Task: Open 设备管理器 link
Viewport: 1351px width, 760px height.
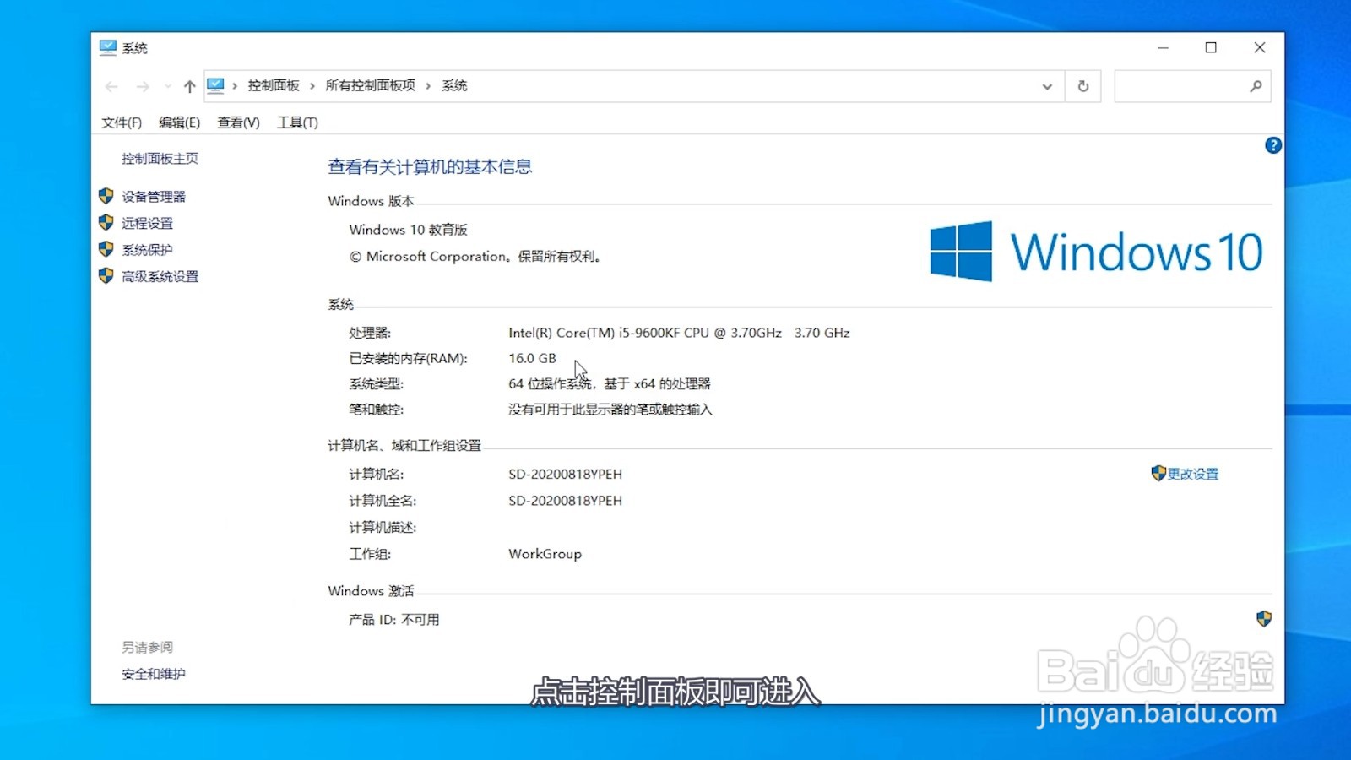Action: [154, 196]
